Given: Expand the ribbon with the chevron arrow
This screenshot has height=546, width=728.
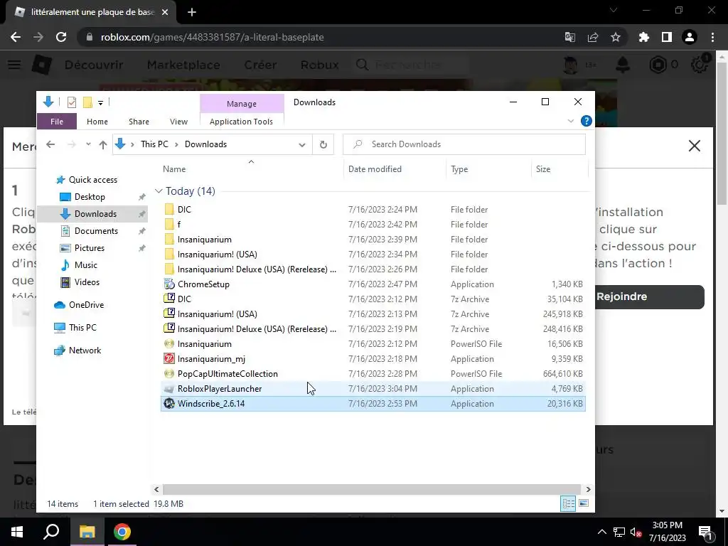Looking at the screenshot, I should [571, 121].
